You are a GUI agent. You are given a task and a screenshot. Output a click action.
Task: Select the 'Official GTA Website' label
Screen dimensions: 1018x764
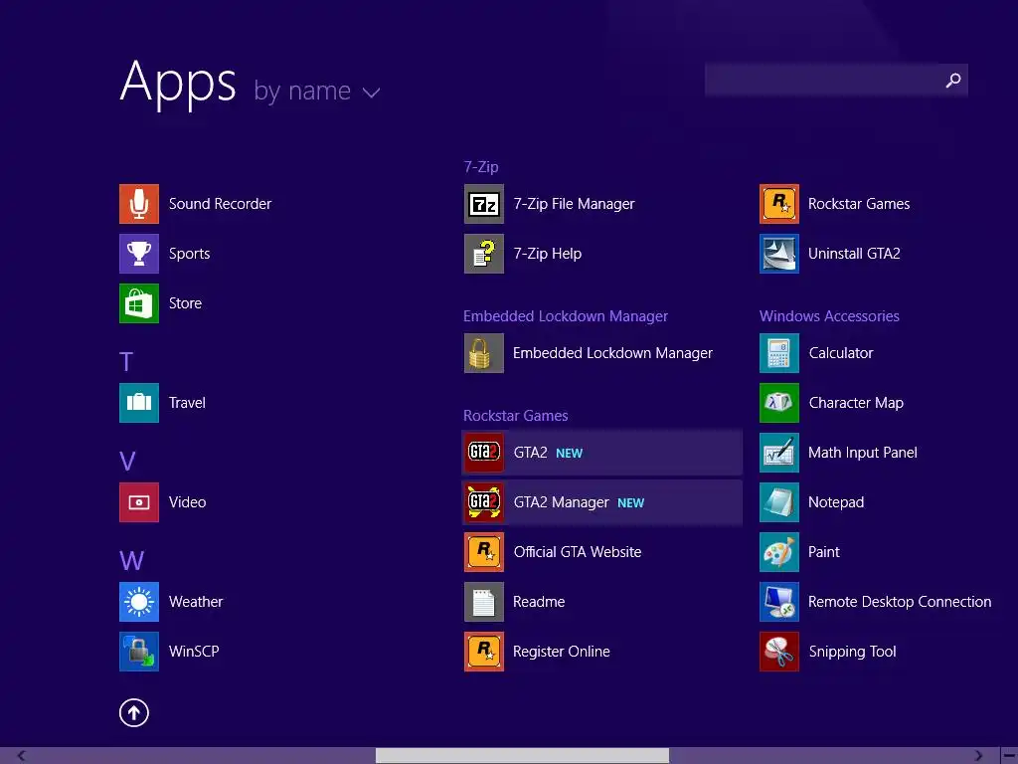[578, 552]
